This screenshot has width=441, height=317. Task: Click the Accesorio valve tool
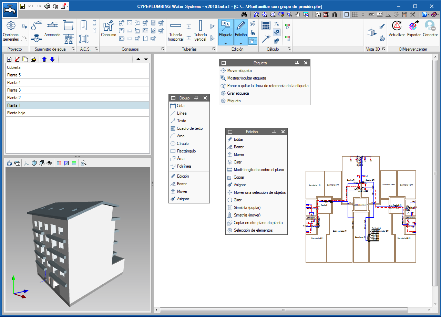(x=52, y=29)
